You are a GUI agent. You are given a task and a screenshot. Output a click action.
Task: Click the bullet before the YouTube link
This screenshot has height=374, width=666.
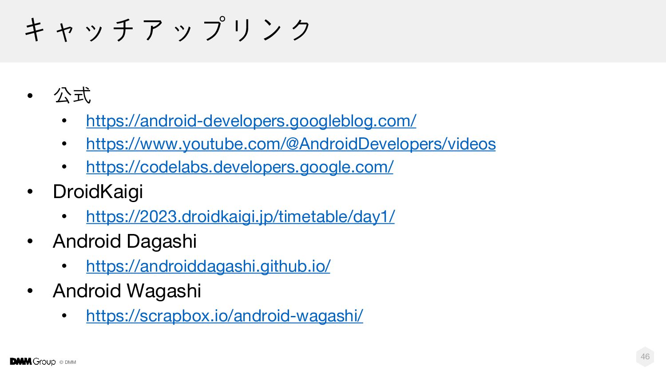[x=64, y=144]
